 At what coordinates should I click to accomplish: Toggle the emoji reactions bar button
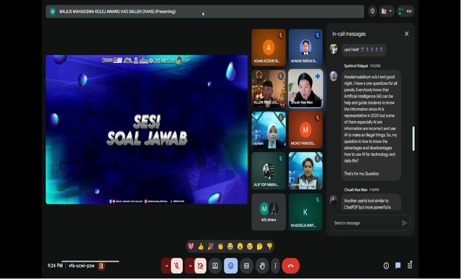(231, 266)
